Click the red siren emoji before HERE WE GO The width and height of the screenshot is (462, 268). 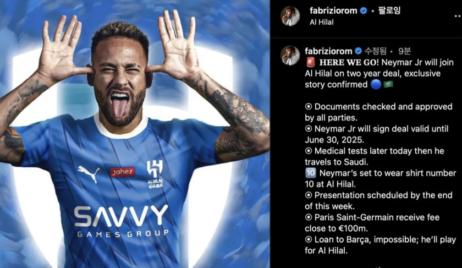311,62
